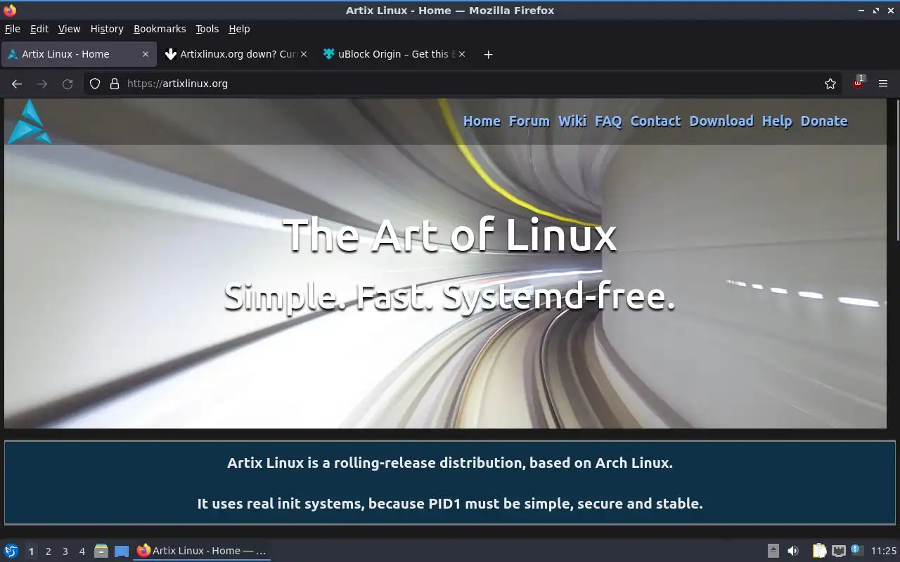Image resolution: width=900 pixels, height=562 pixels.
Task: Open the Help menu in the menu bar
Action: point(239,29)
